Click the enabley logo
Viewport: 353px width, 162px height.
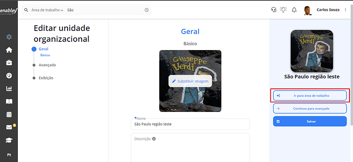(9, 11)
